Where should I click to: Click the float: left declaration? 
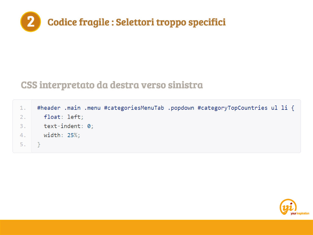(x=64, y=117)
